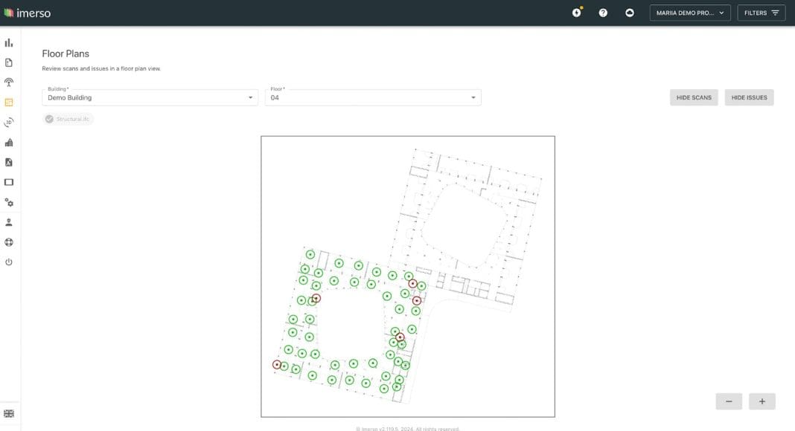Hide issues on the floor plan
795x431 pixels.
coord(749,97)
